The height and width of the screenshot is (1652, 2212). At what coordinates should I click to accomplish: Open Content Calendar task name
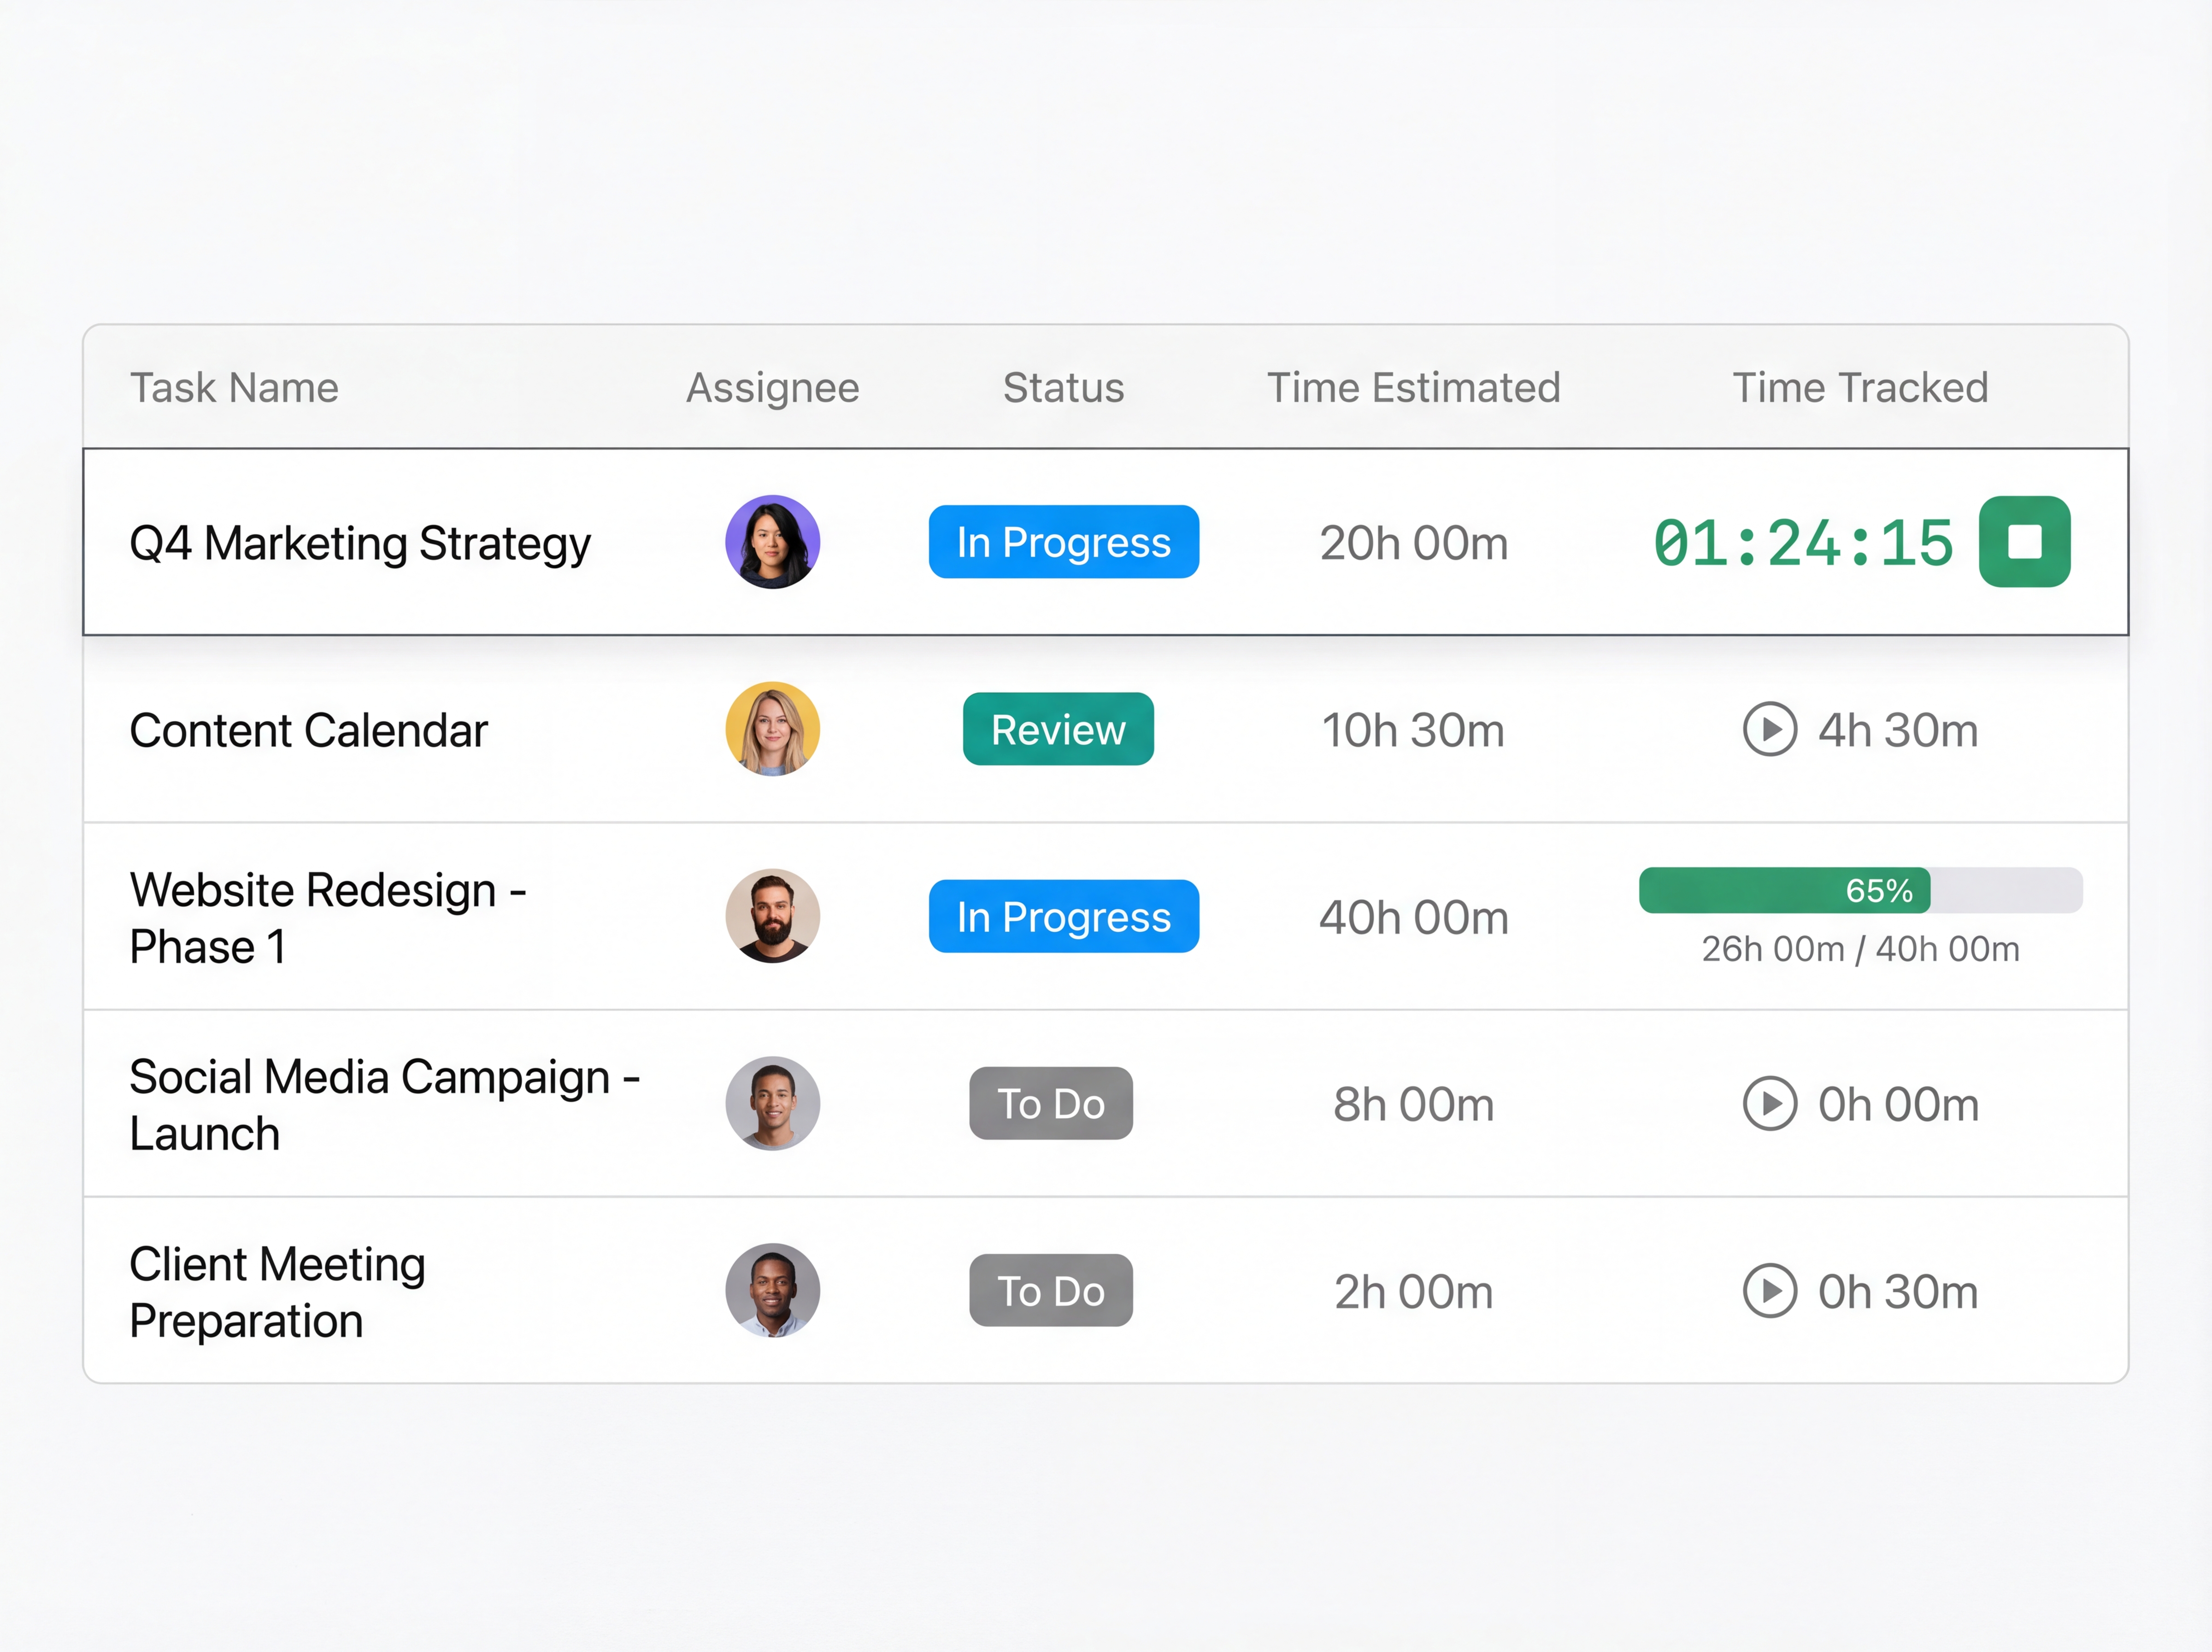pyautogui.click(x=308, y=730)
